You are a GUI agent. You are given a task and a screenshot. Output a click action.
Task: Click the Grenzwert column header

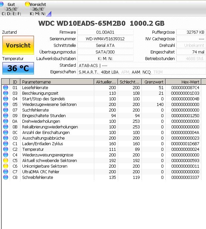tap(154, 82)
